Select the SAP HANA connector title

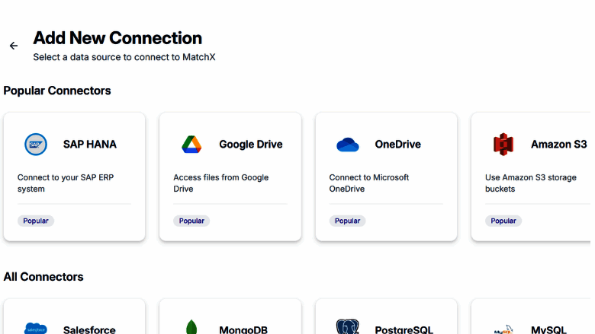(x=90, y=144)
